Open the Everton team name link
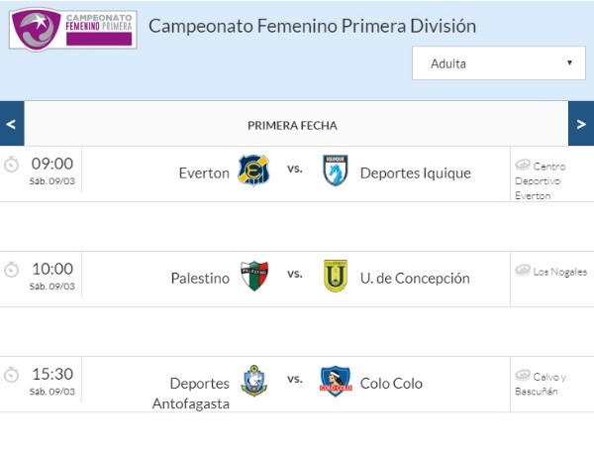Image resolution: width=594 pixels, height=458 pixels. [x=204, y=173]
